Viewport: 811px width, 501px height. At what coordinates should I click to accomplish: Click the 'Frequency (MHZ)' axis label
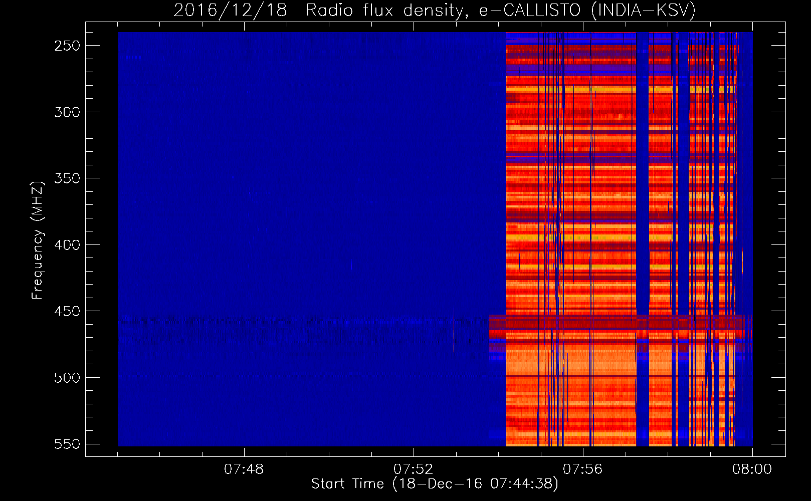(37, 240)
